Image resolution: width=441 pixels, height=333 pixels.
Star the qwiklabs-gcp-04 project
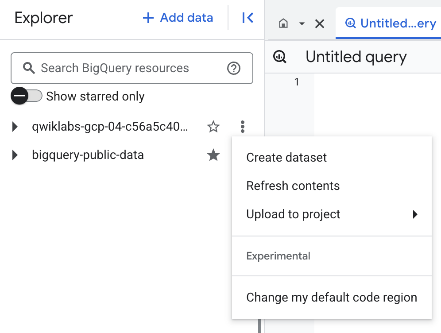[x=213, y=127]
